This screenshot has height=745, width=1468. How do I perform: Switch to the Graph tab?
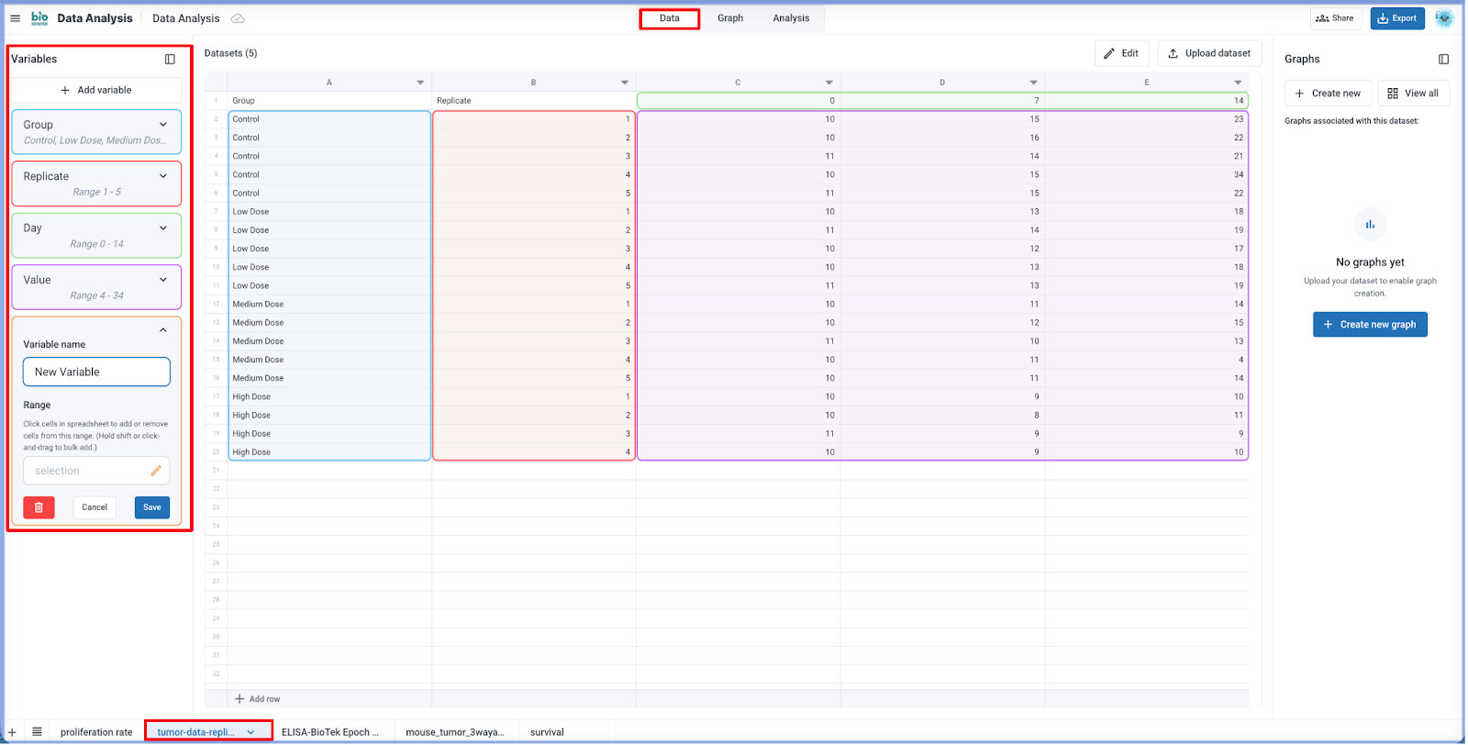click(x=730, y=18)
